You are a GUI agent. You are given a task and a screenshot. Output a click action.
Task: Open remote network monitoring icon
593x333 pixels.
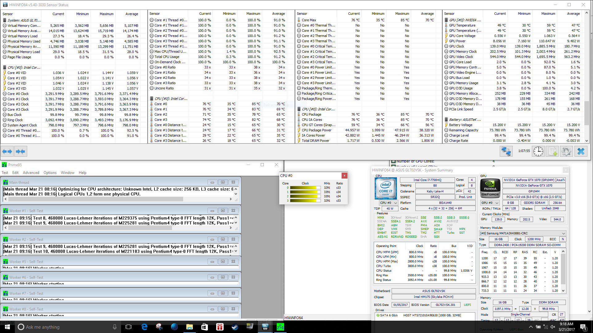point(506,151)
